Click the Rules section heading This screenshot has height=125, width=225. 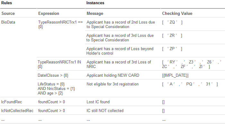pyautogui.click(x=7, y=3)
